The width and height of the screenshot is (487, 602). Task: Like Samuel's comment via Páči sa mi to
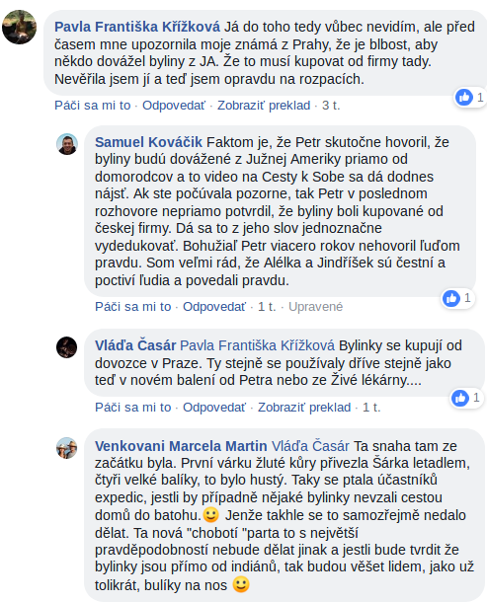tap(133, 306)
